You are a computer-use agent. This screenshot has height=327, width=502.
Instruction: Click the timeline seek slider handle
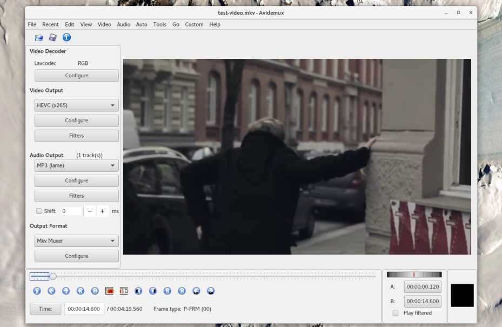[53, 277]
